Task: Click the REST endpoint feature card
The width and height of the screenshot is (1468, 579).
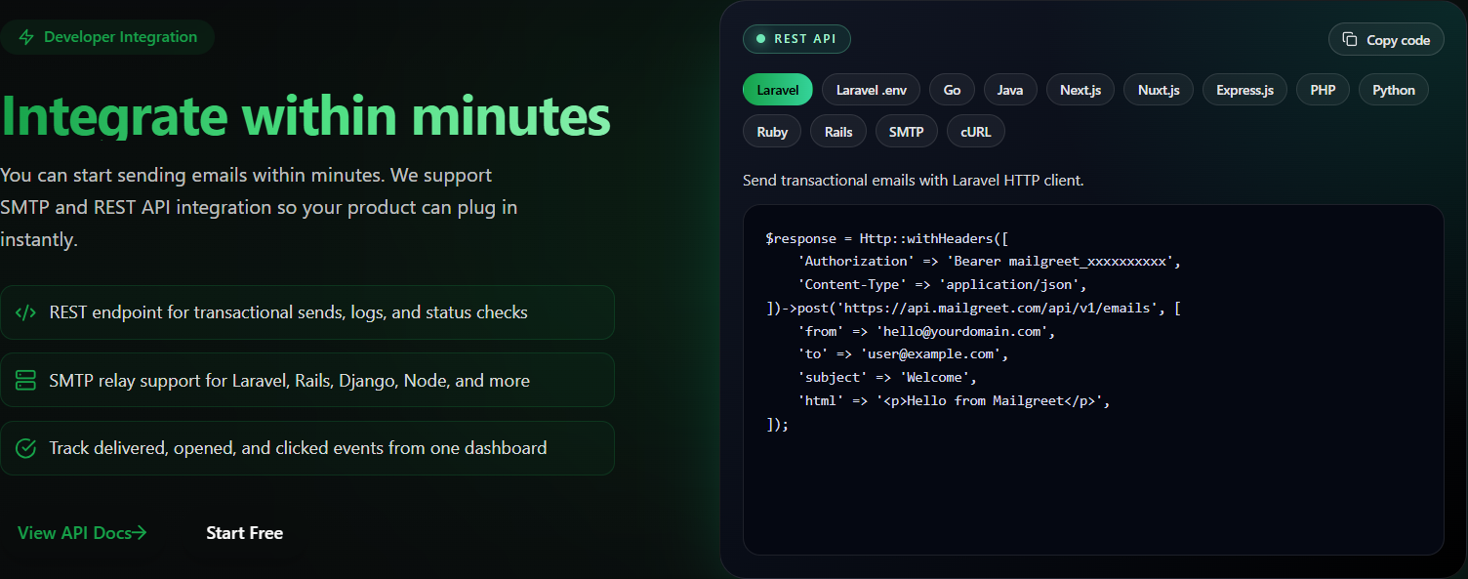Action: point(307,312)
